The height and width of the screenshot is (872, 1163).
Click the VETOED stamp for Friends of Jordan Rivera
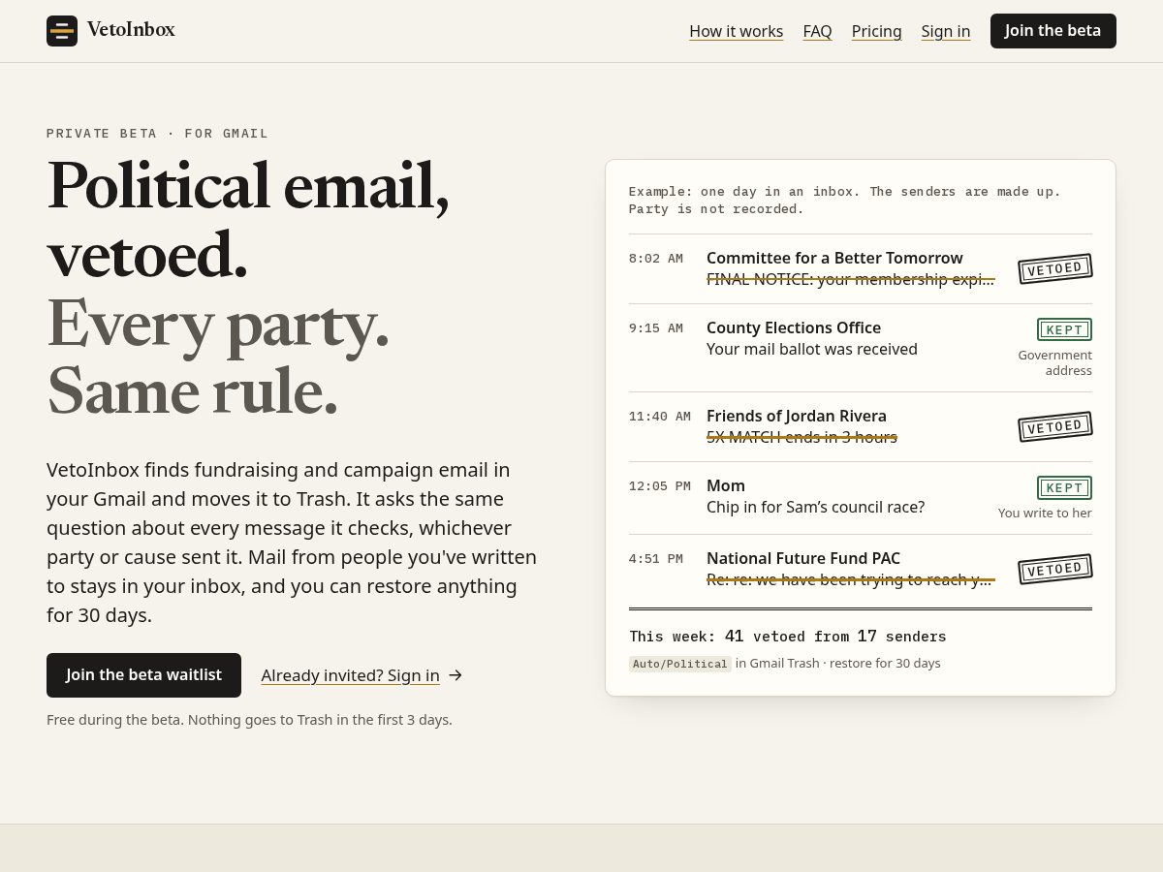1055,426
